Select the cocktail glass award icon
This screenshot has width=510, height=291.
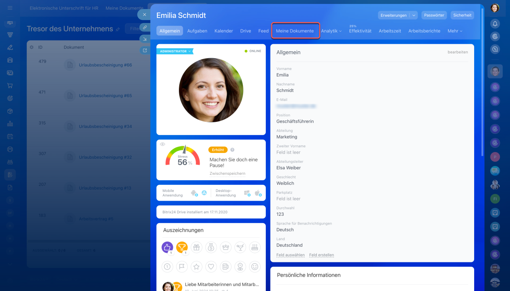[240, 247]
